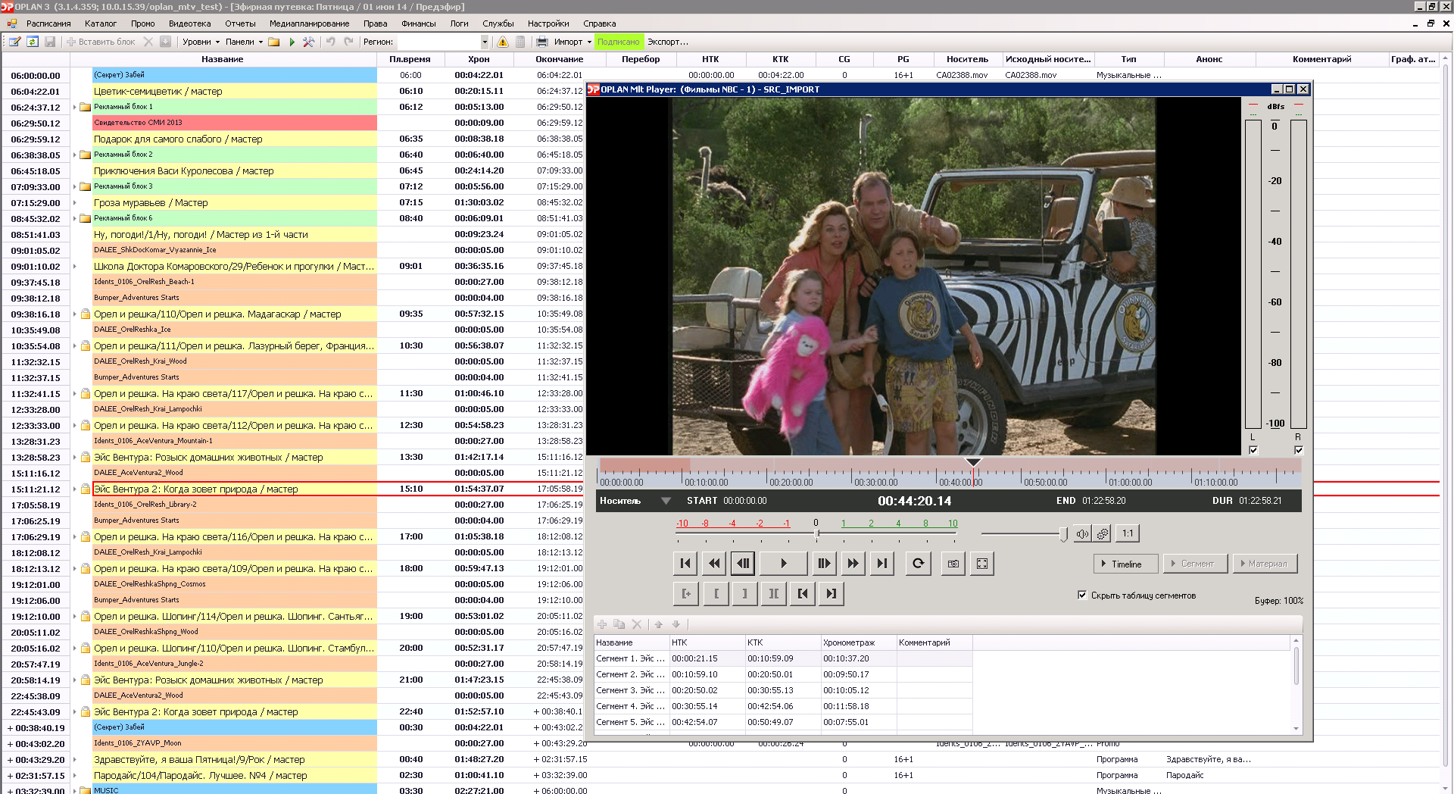Toggle the R audio channel checkbox

click(x=1299, y=450)
